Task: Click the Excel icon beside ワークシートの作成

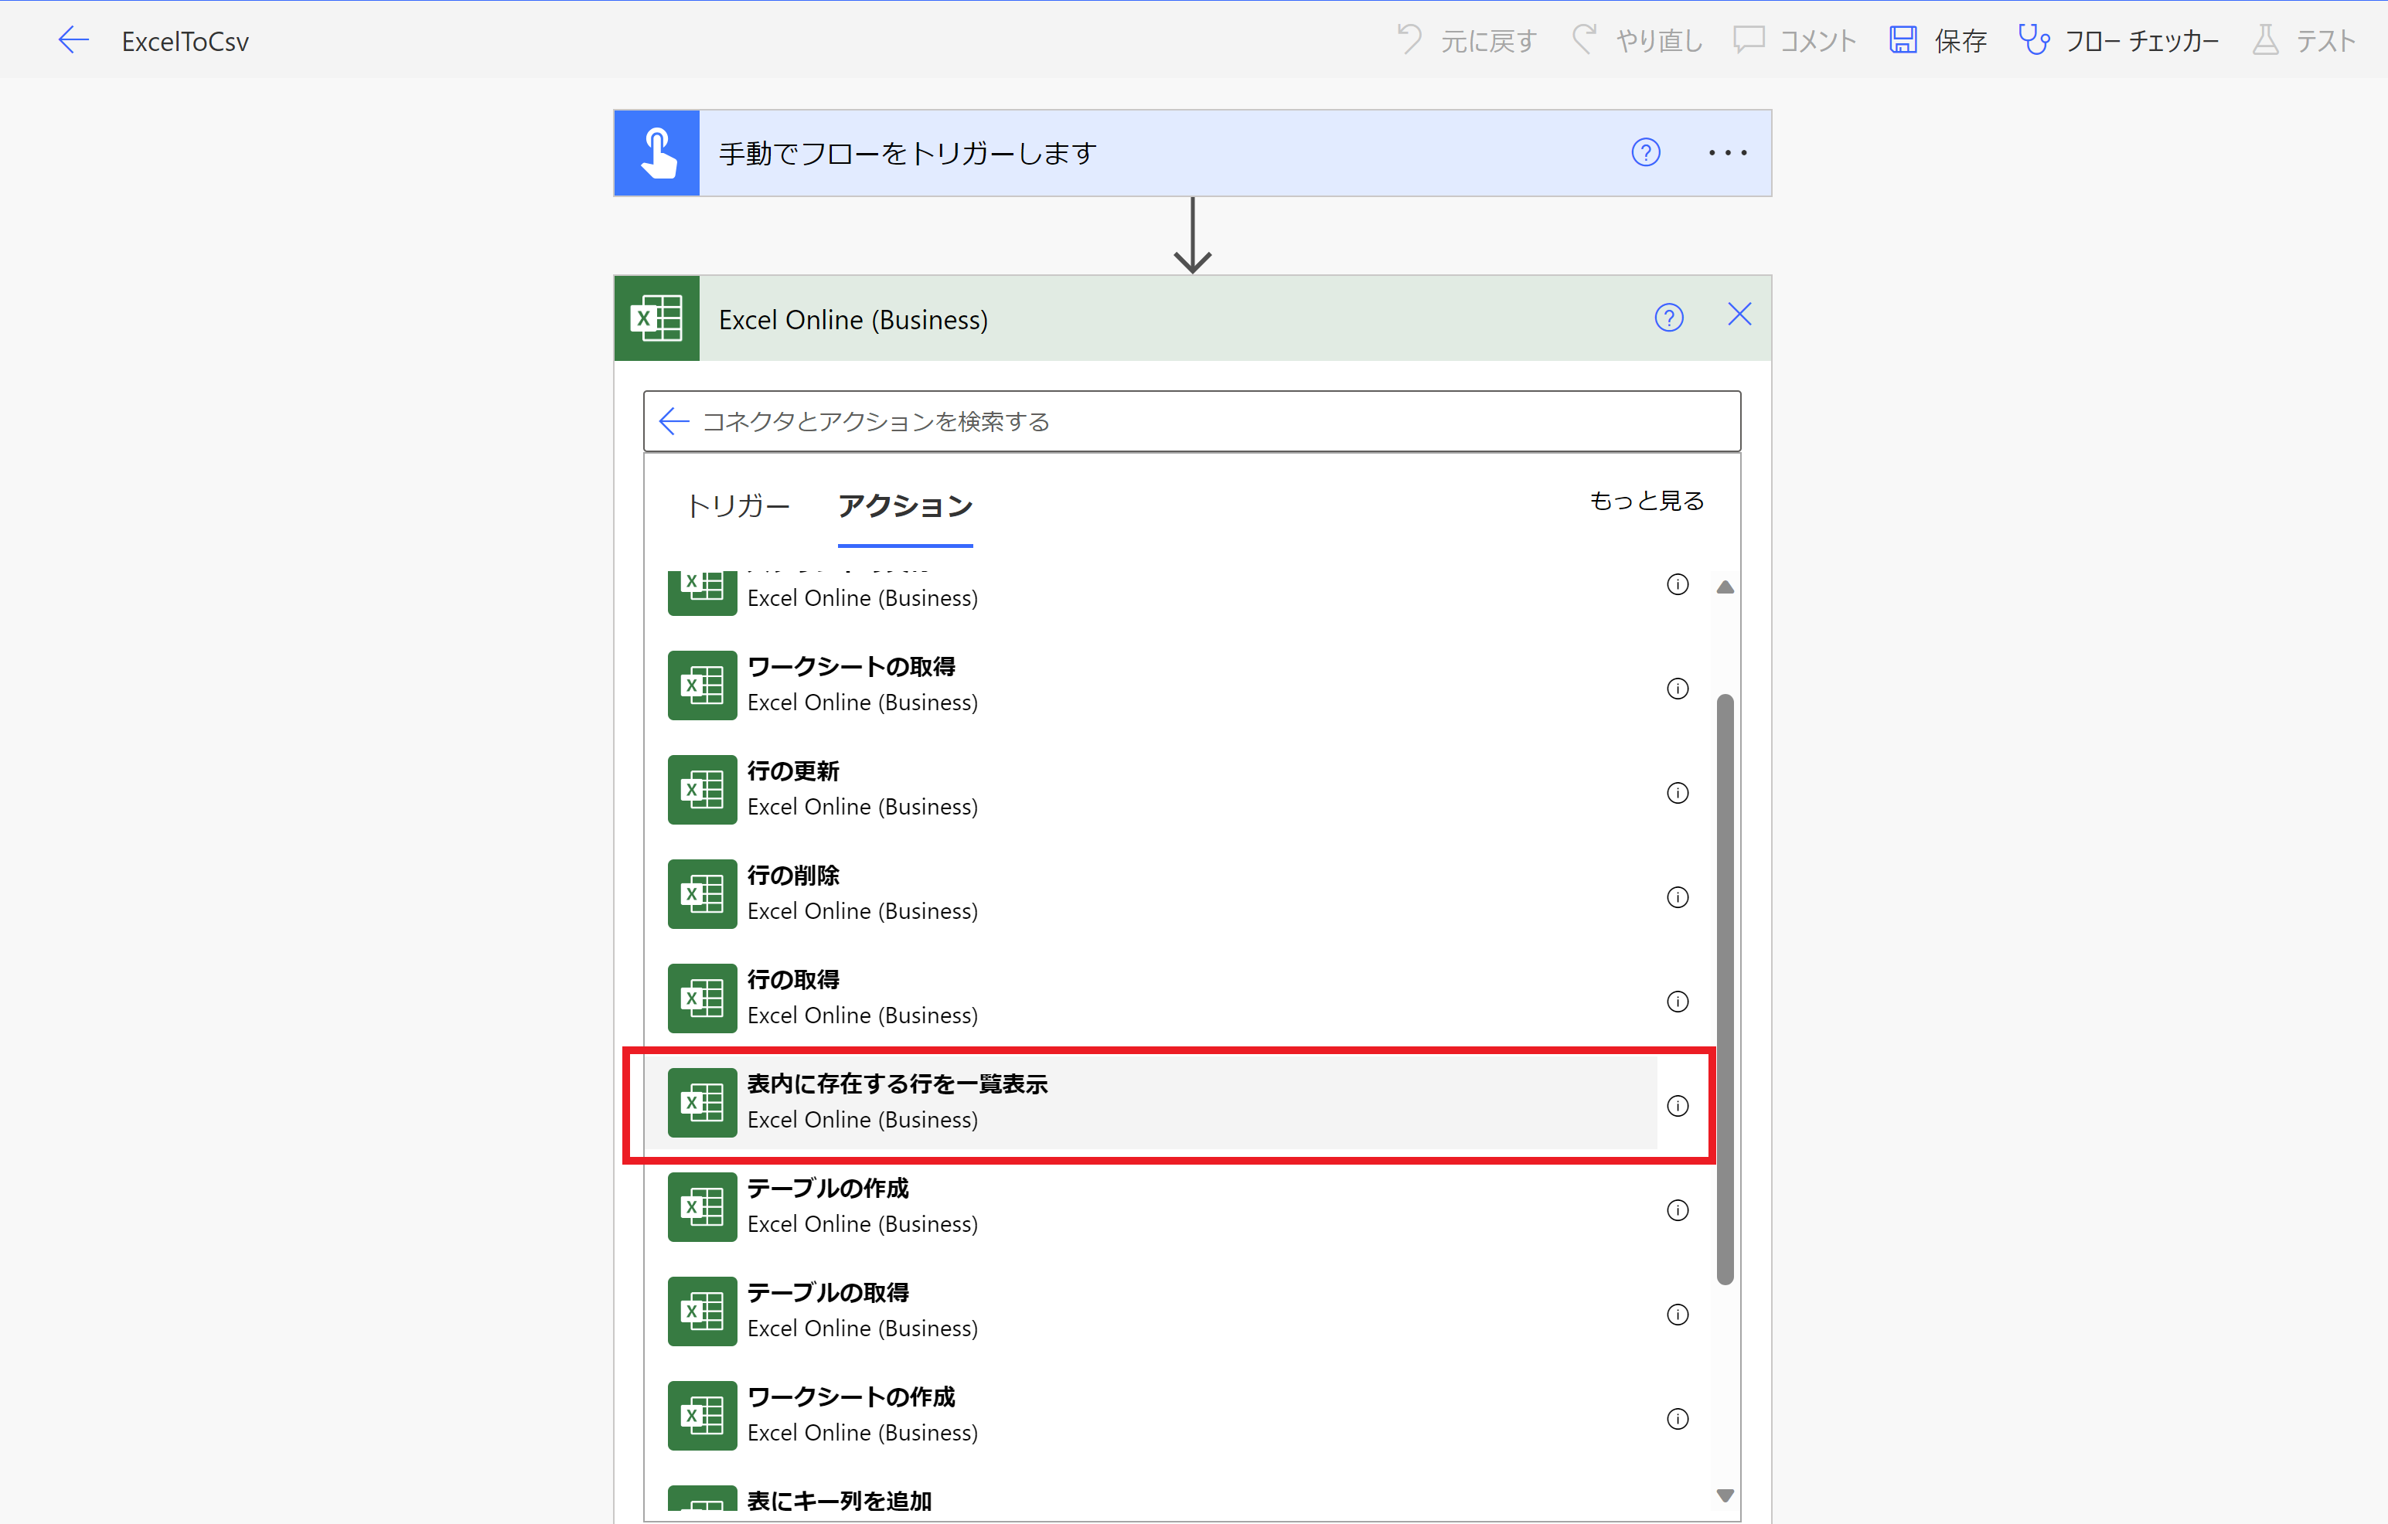Action: click(702, 1415)
